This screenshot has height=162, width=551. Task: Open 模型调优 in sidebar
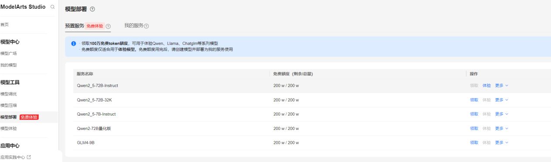pos(8,94)
